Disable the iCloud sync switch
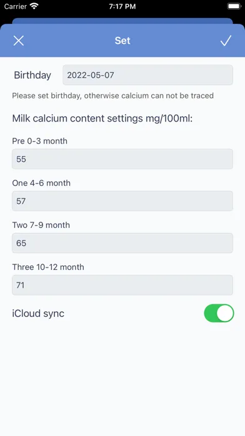Image resolution: width=245 pixels, height=436 pixels. point(219,313)
